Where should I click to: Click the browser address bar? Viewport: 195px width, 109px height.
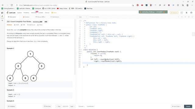click(75, 5)
